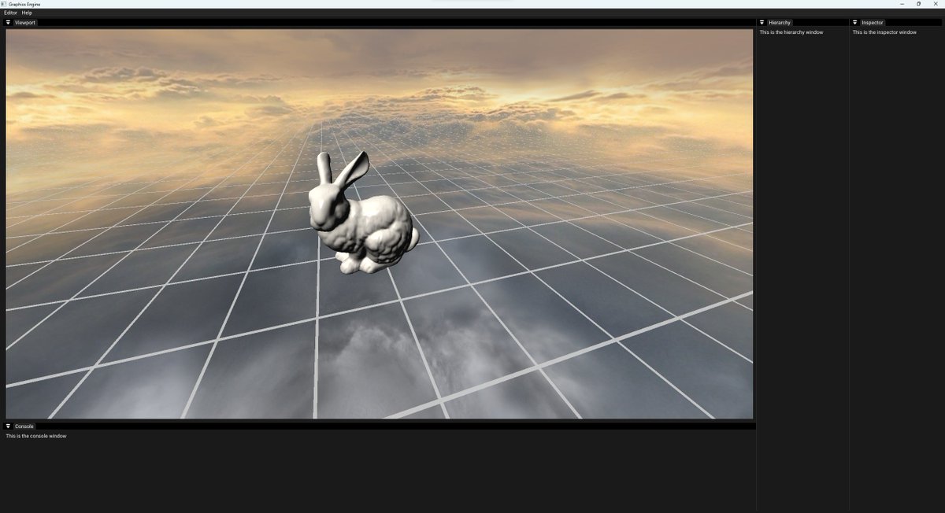This screenshot has height=513, width=945.
Task: Open the Hierarchy panel dropdown arrow
Action: tap(762, 23)
